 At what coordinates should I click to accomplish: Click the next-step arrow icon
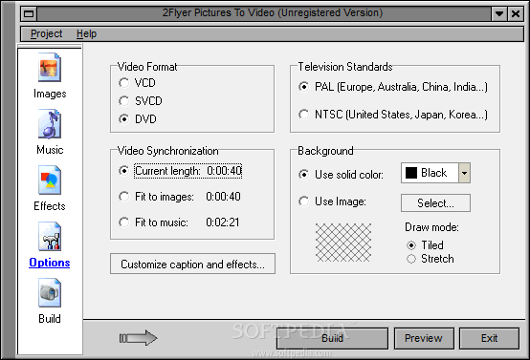[x=139, y=338]
